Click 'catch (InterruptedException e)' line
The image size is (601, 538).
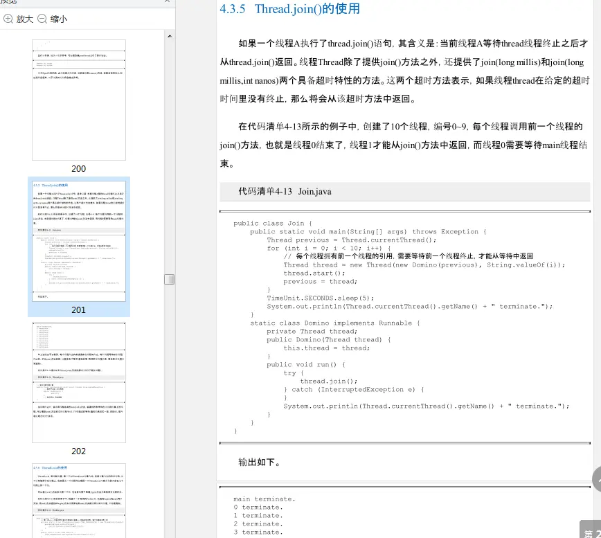(x=355, y=390)
